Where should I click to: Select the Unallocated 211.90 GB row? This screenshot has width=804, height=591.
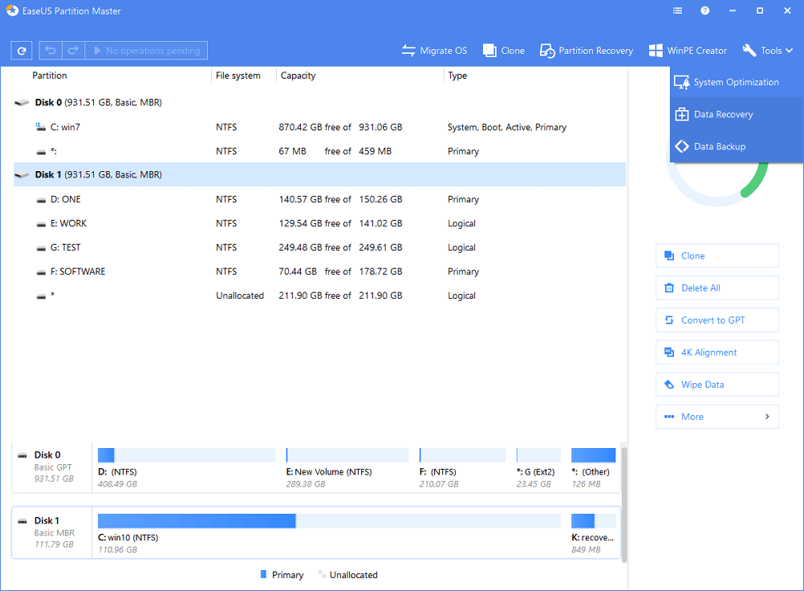point(319,295)
